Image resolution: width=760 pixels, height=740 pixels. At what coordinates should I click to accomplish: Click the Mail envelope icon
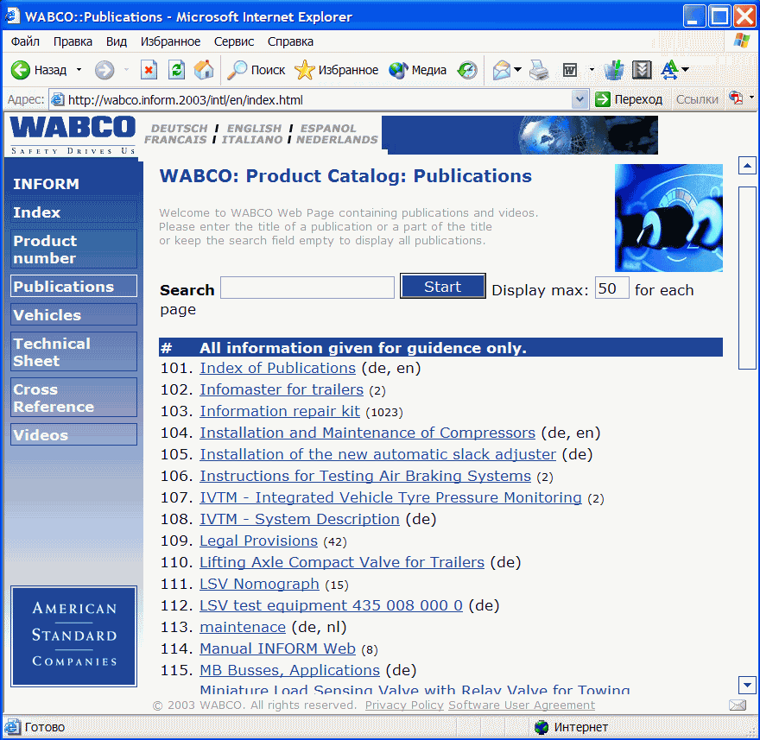click(502, 70)
